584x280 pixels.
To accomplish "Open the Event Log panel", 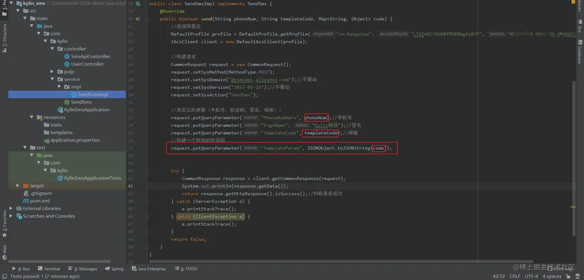I will (560, 269).
